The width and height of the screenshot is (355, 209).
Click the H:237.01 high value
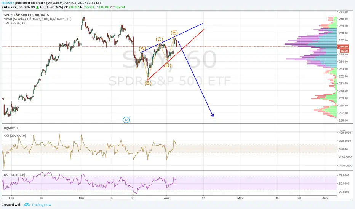point(87,7)
